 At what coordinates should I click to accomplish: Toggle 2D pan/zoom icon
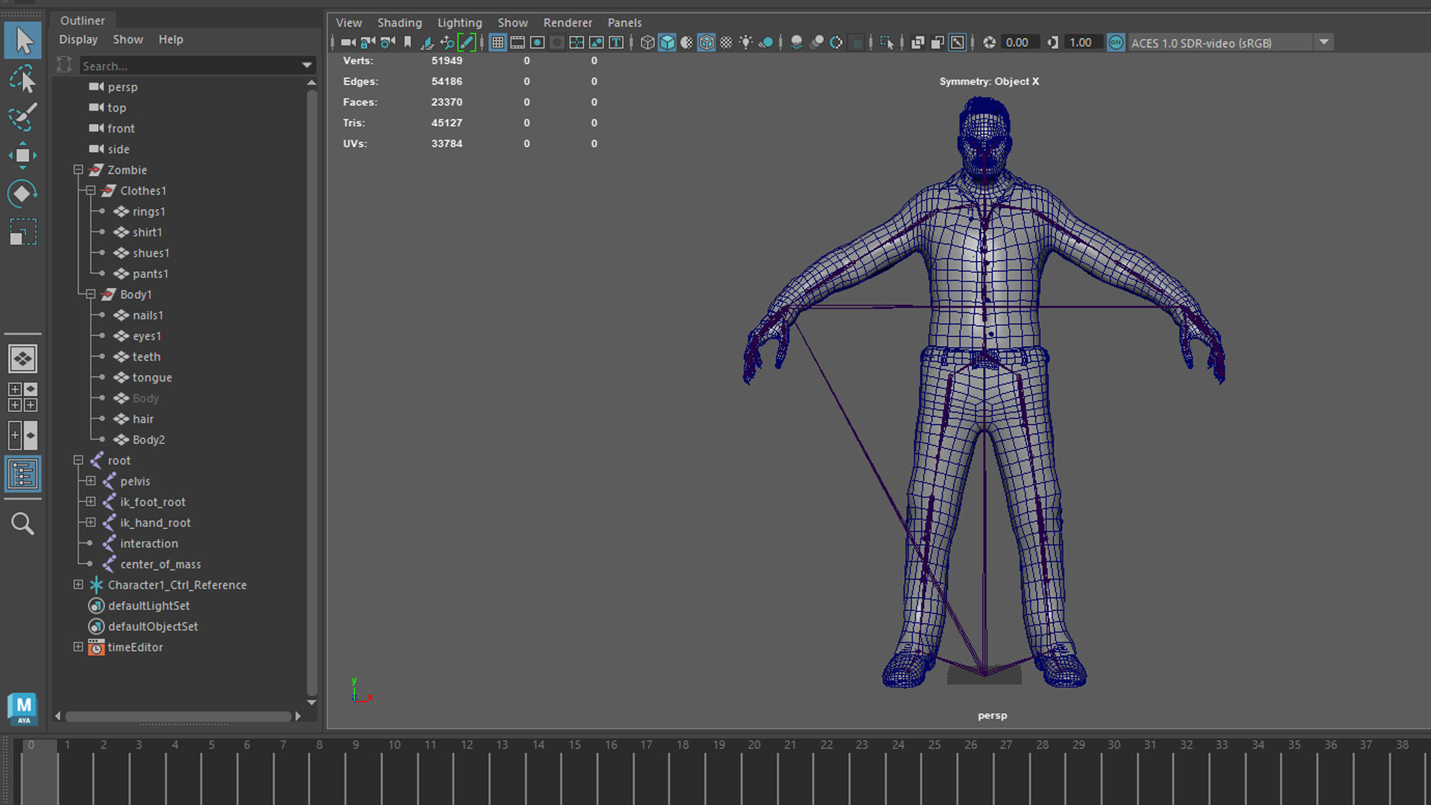tap(447, 42)
